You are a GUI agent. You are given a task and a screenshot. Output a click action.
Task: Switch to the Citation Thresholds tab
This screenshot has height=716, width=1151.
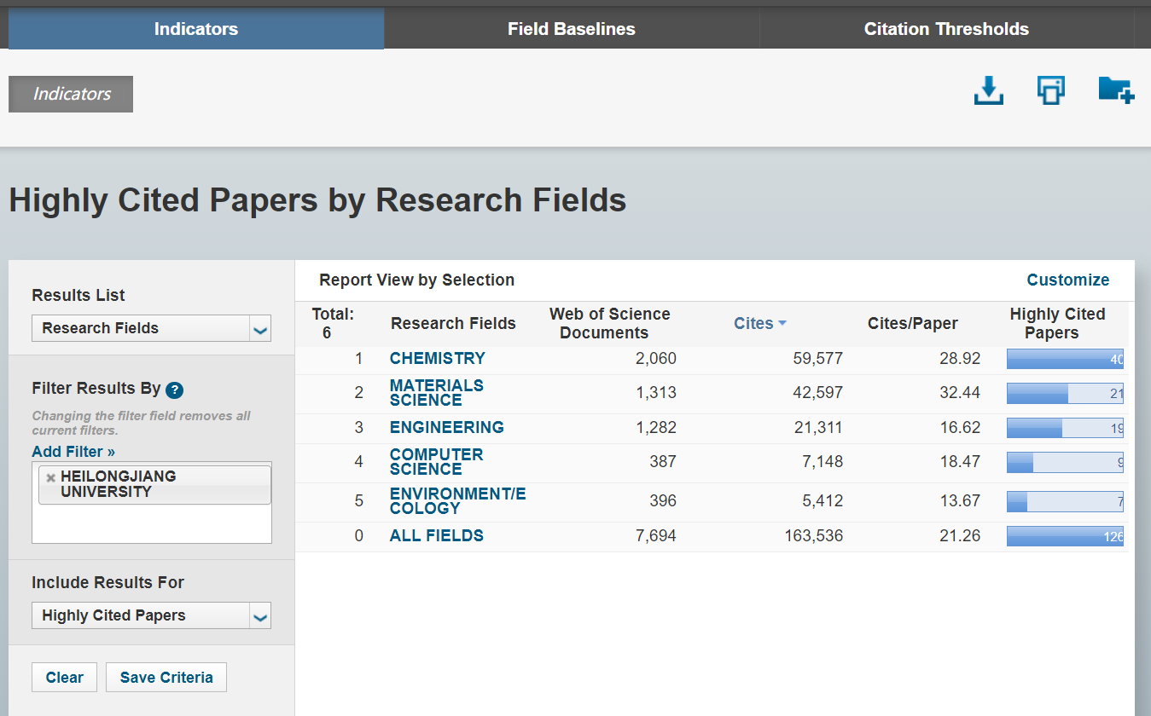coord(946,29)
